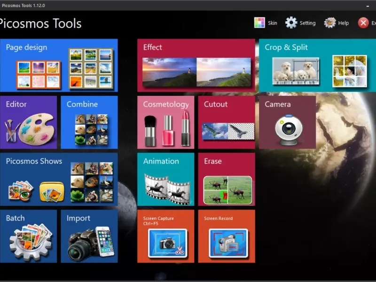Click the Cosmetology makeup brush icon

tap(150, 131)
